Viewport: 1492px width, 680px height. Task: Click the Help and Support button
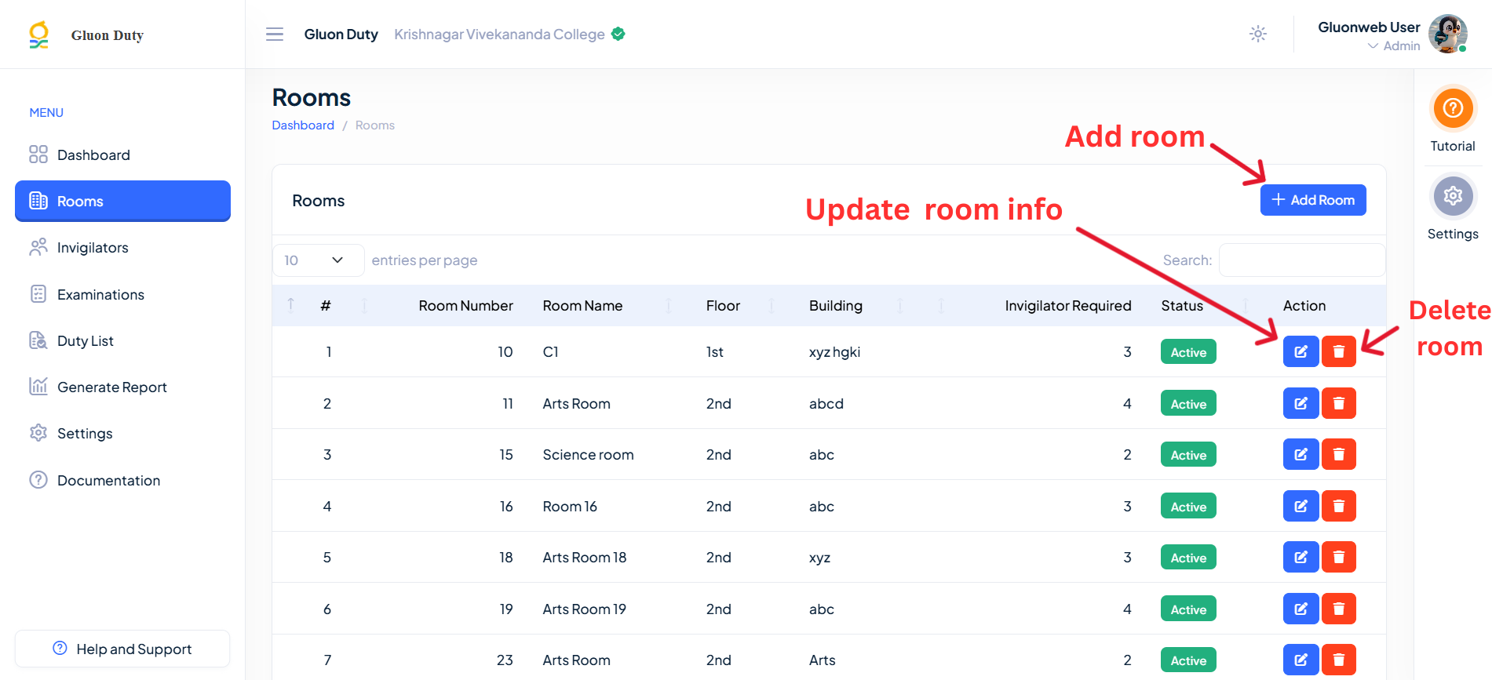pyautogui.click(x=122, y=649)
